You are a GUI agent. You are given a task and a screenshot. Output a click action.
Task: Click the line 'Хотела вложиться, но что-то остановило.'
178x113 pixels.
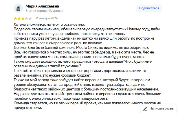tap(49, 25)
